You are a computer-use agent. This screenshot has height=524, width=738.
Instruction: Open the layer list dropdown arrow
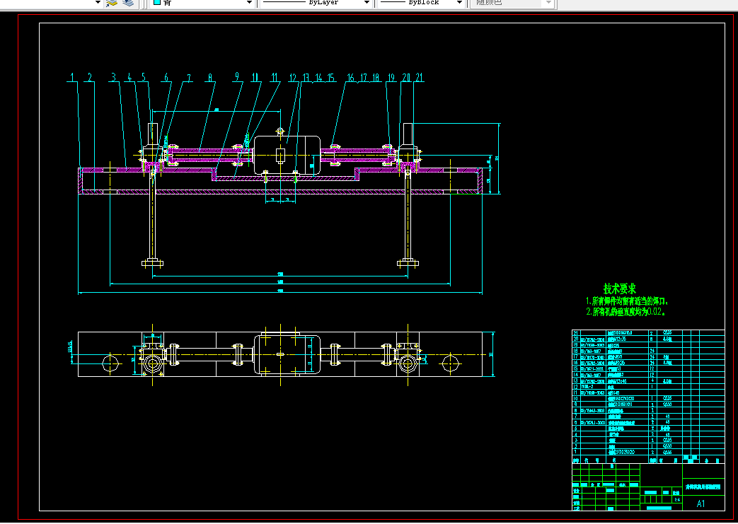[x=98, y=3]
